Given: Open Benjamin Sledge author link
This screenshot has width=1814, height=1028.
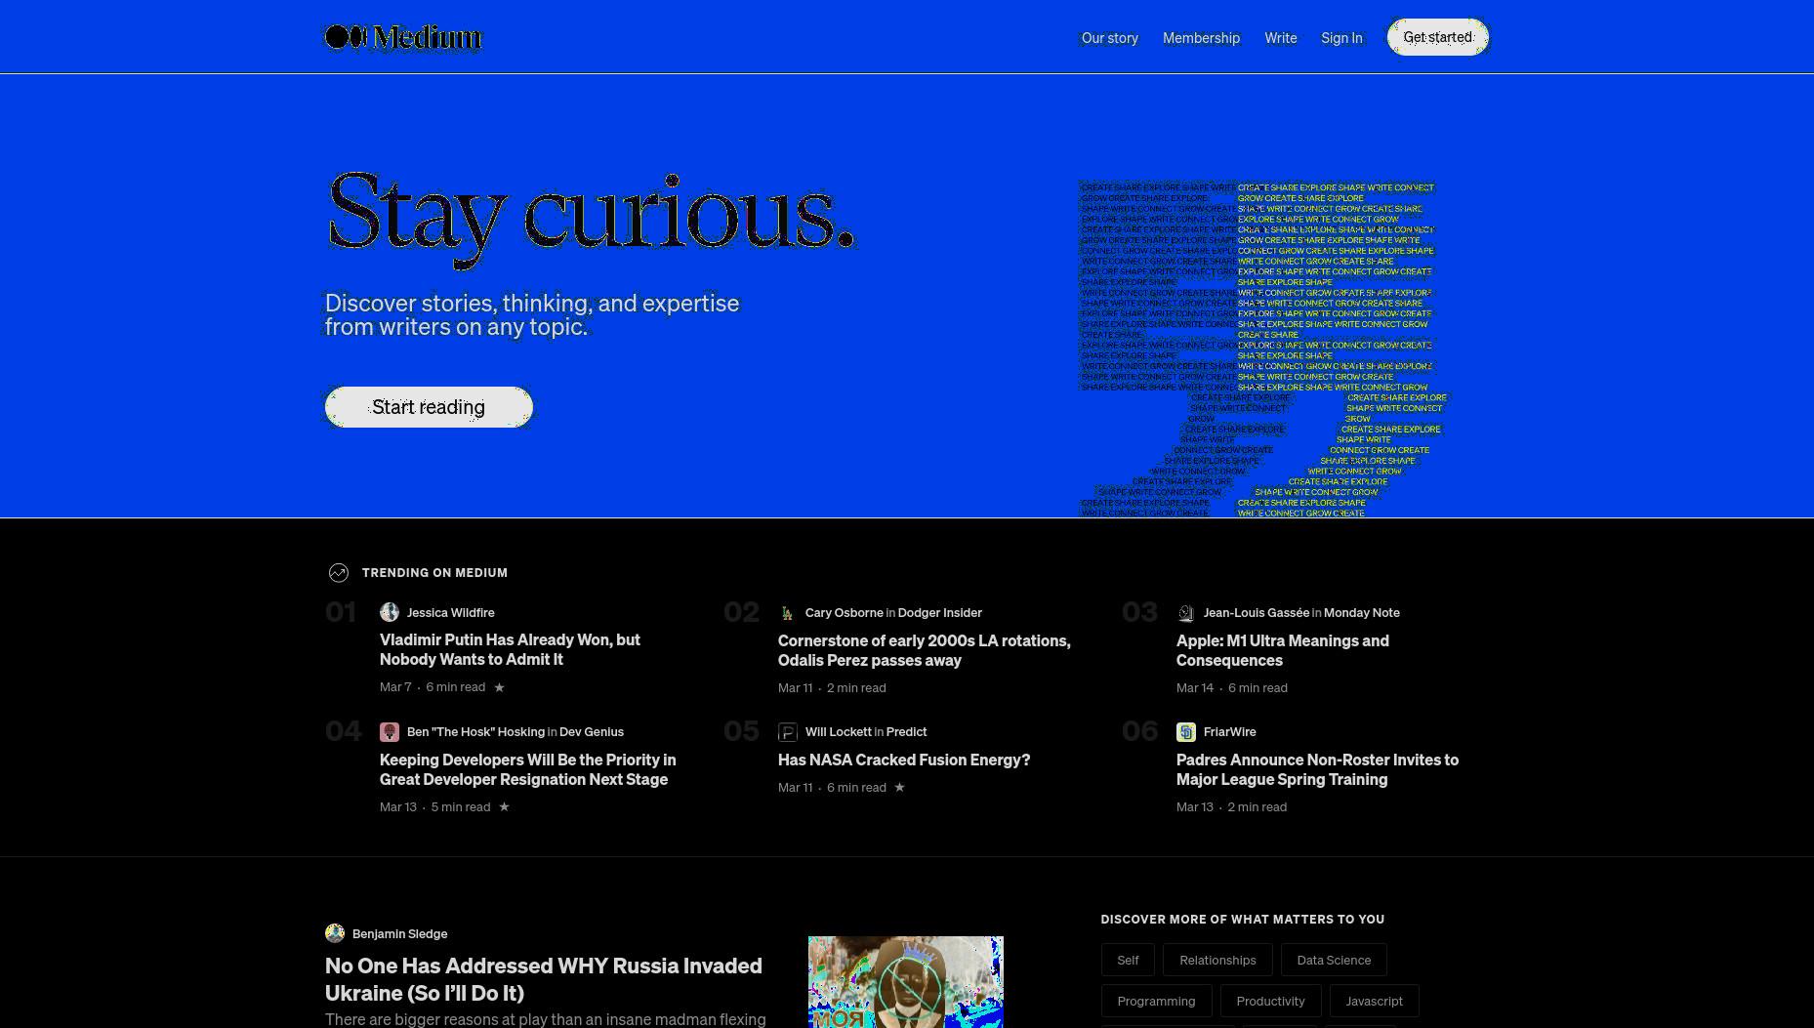Looking at the screenshot, I should click(399, 933).
